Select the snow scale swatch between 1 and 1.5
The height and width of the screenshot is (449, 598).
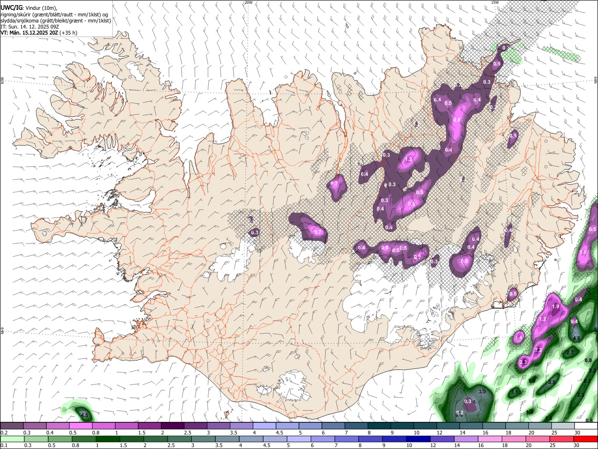[126, 426]
